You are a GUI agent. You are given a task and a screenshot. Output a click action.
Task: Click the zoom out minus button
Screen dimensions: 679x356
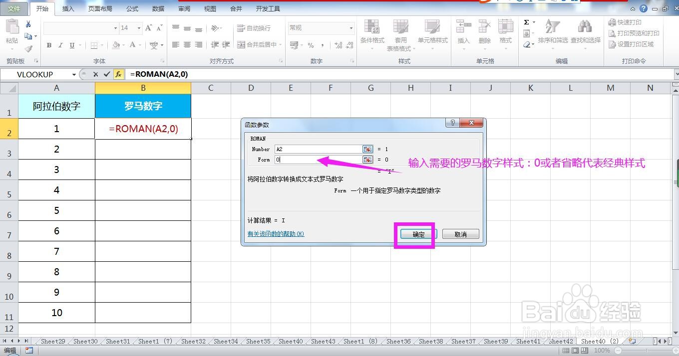coord(618,351)
